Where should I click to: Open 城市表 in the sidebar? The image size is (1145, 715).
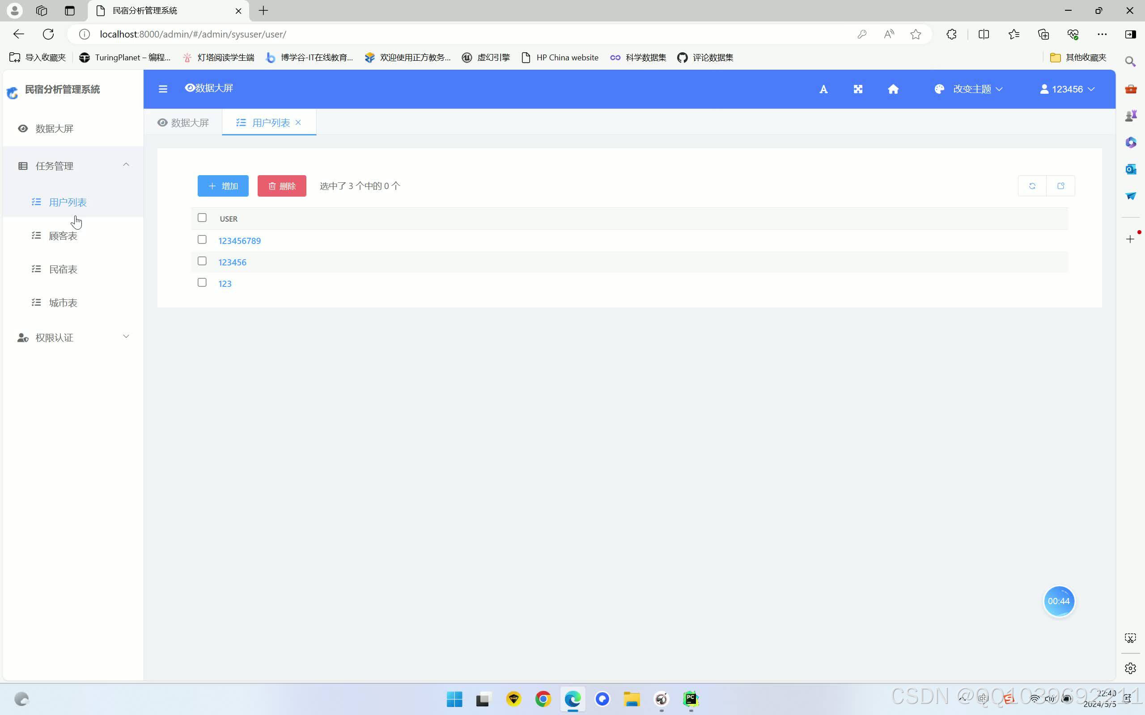[x=73, y=303]
